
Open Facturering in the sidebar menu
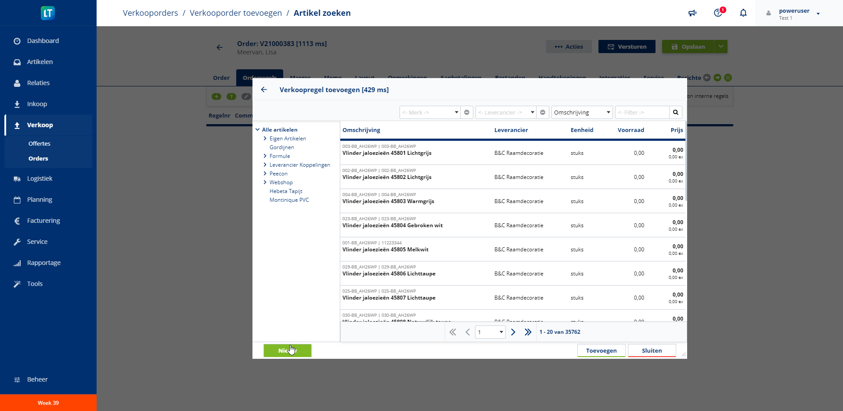point(43,221)
